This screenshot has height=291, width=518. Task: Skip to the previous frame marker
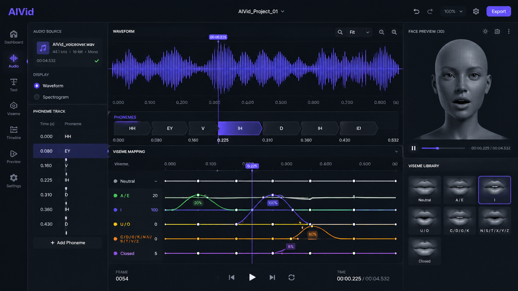coord(231,277)
